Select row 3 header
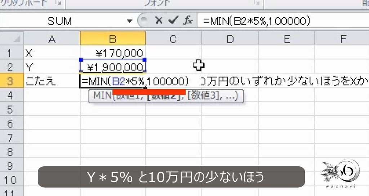Screen dimensions: 369x196 pos(12,81)
